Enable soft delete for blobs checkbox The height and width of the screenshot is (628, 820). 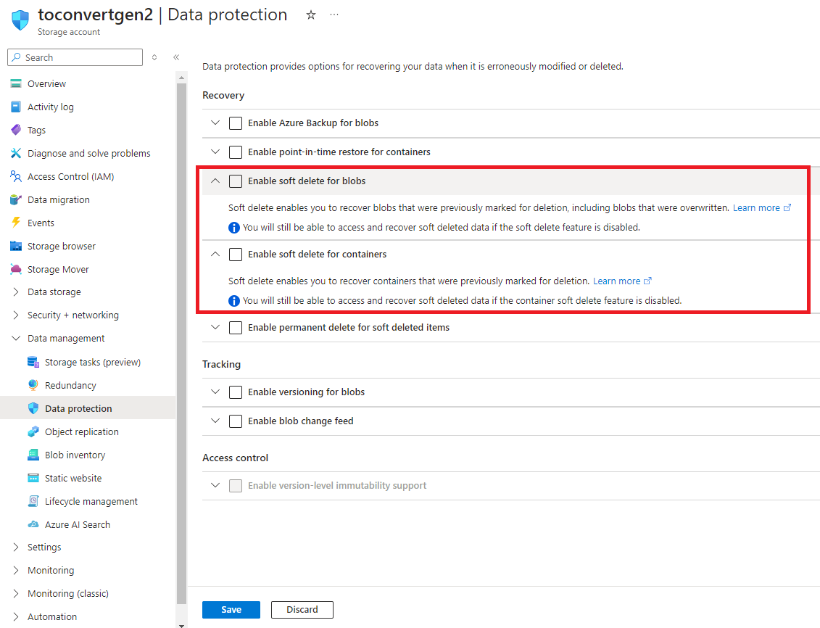[236, 181]
